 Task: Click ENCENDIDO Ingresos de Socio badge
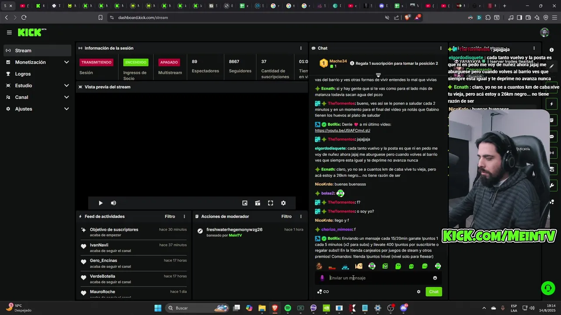click(x=135, y=62)
